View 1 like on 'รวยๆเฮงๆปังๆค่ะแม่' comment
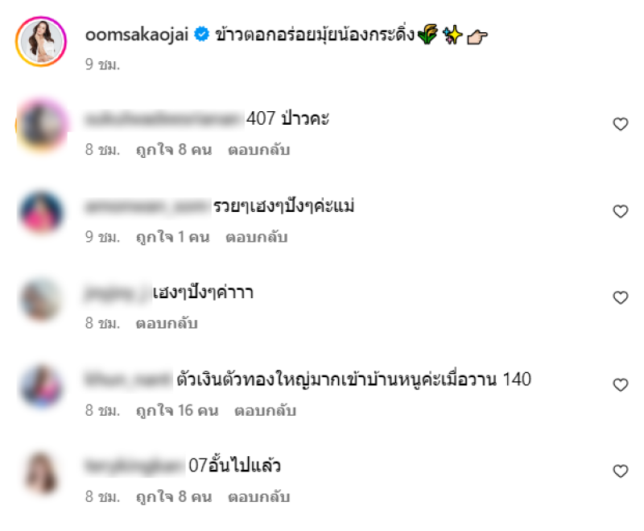The width and height of the screenshot is (644, 531). [173, 237]
